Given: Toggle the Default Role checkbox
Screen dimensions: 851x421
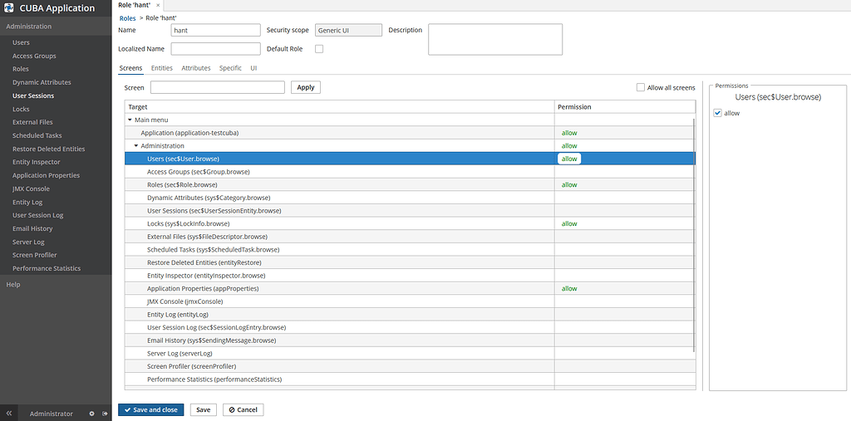Looking at the screenshot, I should click(x=319, y=49).
